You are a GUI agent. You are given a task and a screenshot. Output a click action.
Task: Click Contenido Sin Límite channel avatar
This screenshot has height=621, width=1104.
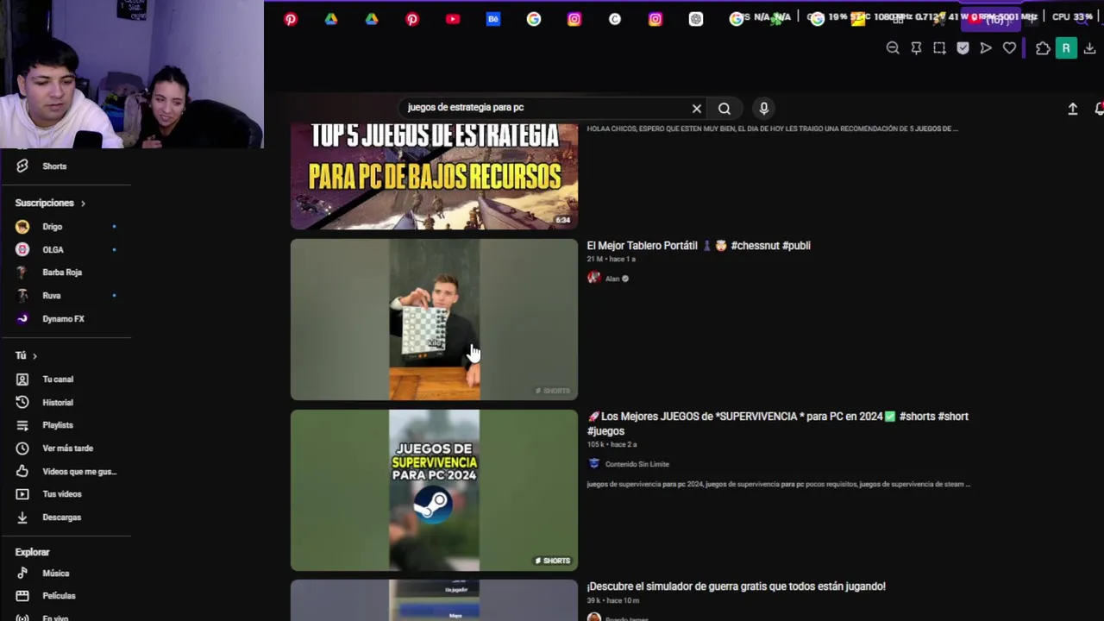click(x=593, y=463)
